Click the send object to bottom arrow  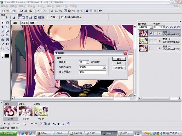(14, 17)
